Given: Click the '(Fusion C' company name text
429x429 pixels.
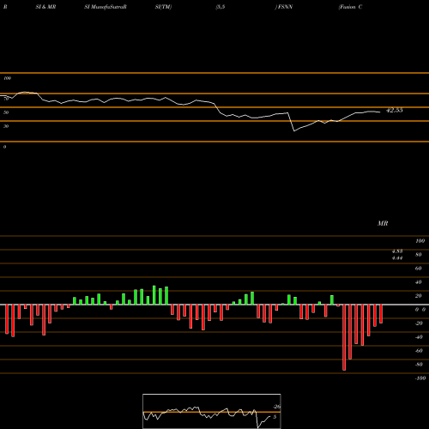Looking at the screenshot, I should (350, 7).
